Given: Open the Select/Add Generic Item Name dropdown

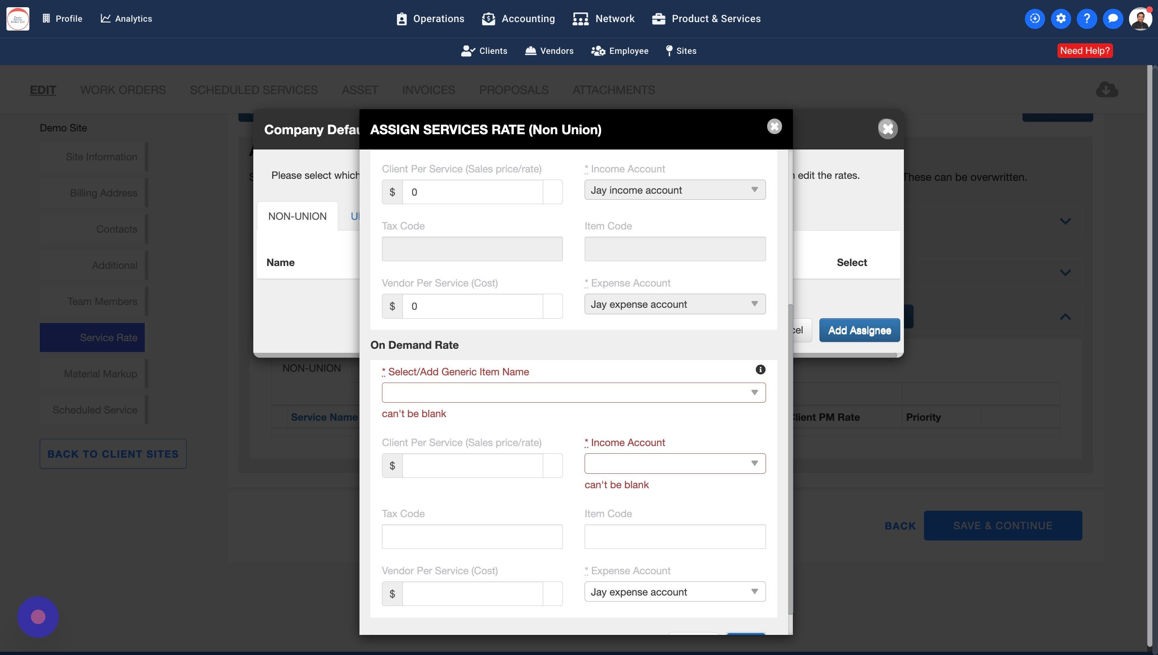Looking at the screenshot, I should [573, 393].
